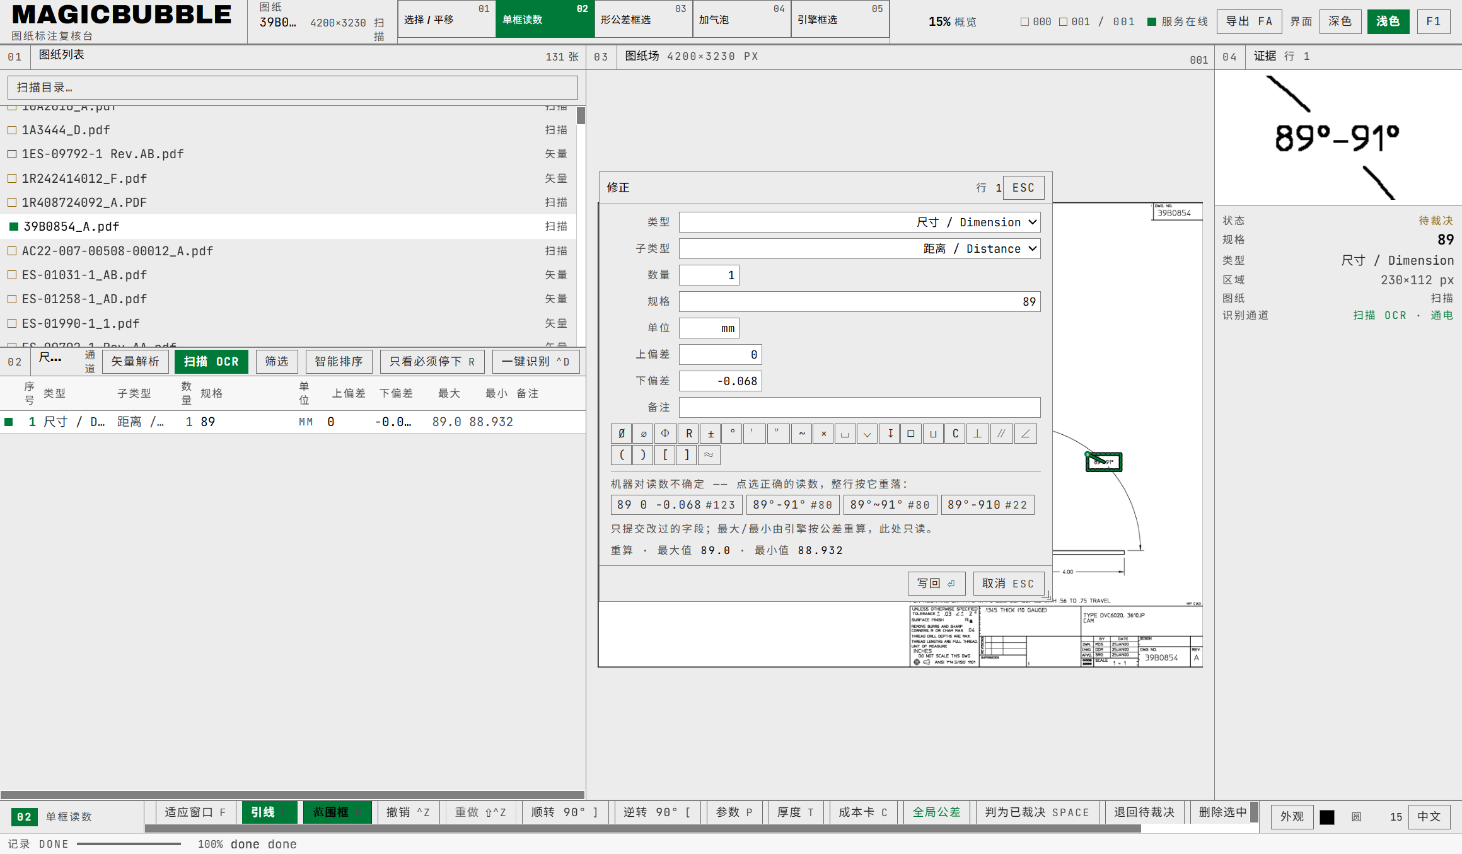
Task: Insert the square □ symbol
Action: tap(911, 434)
